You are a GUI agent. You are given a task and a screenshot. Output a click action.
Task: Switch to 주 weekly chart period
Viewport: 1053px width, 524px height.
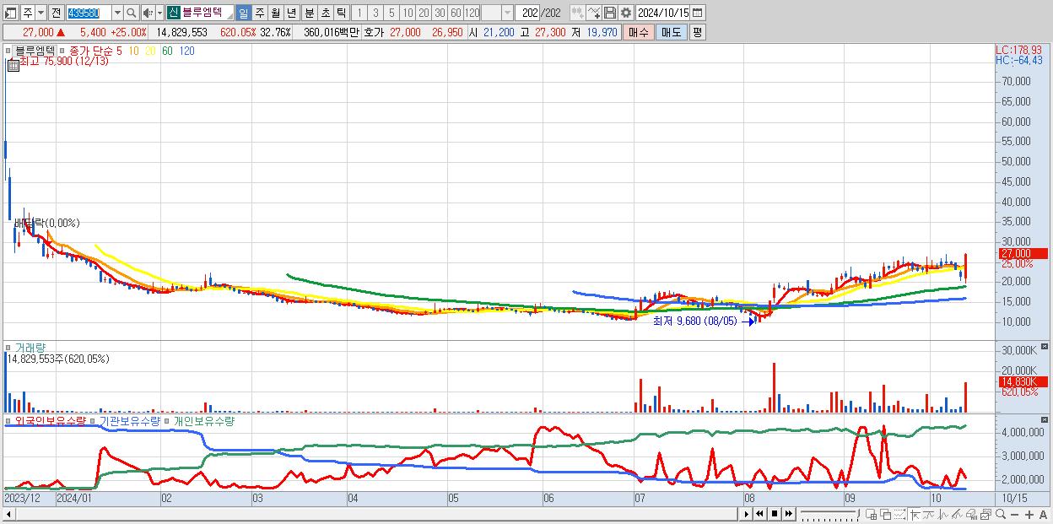[x=259, y=13]
